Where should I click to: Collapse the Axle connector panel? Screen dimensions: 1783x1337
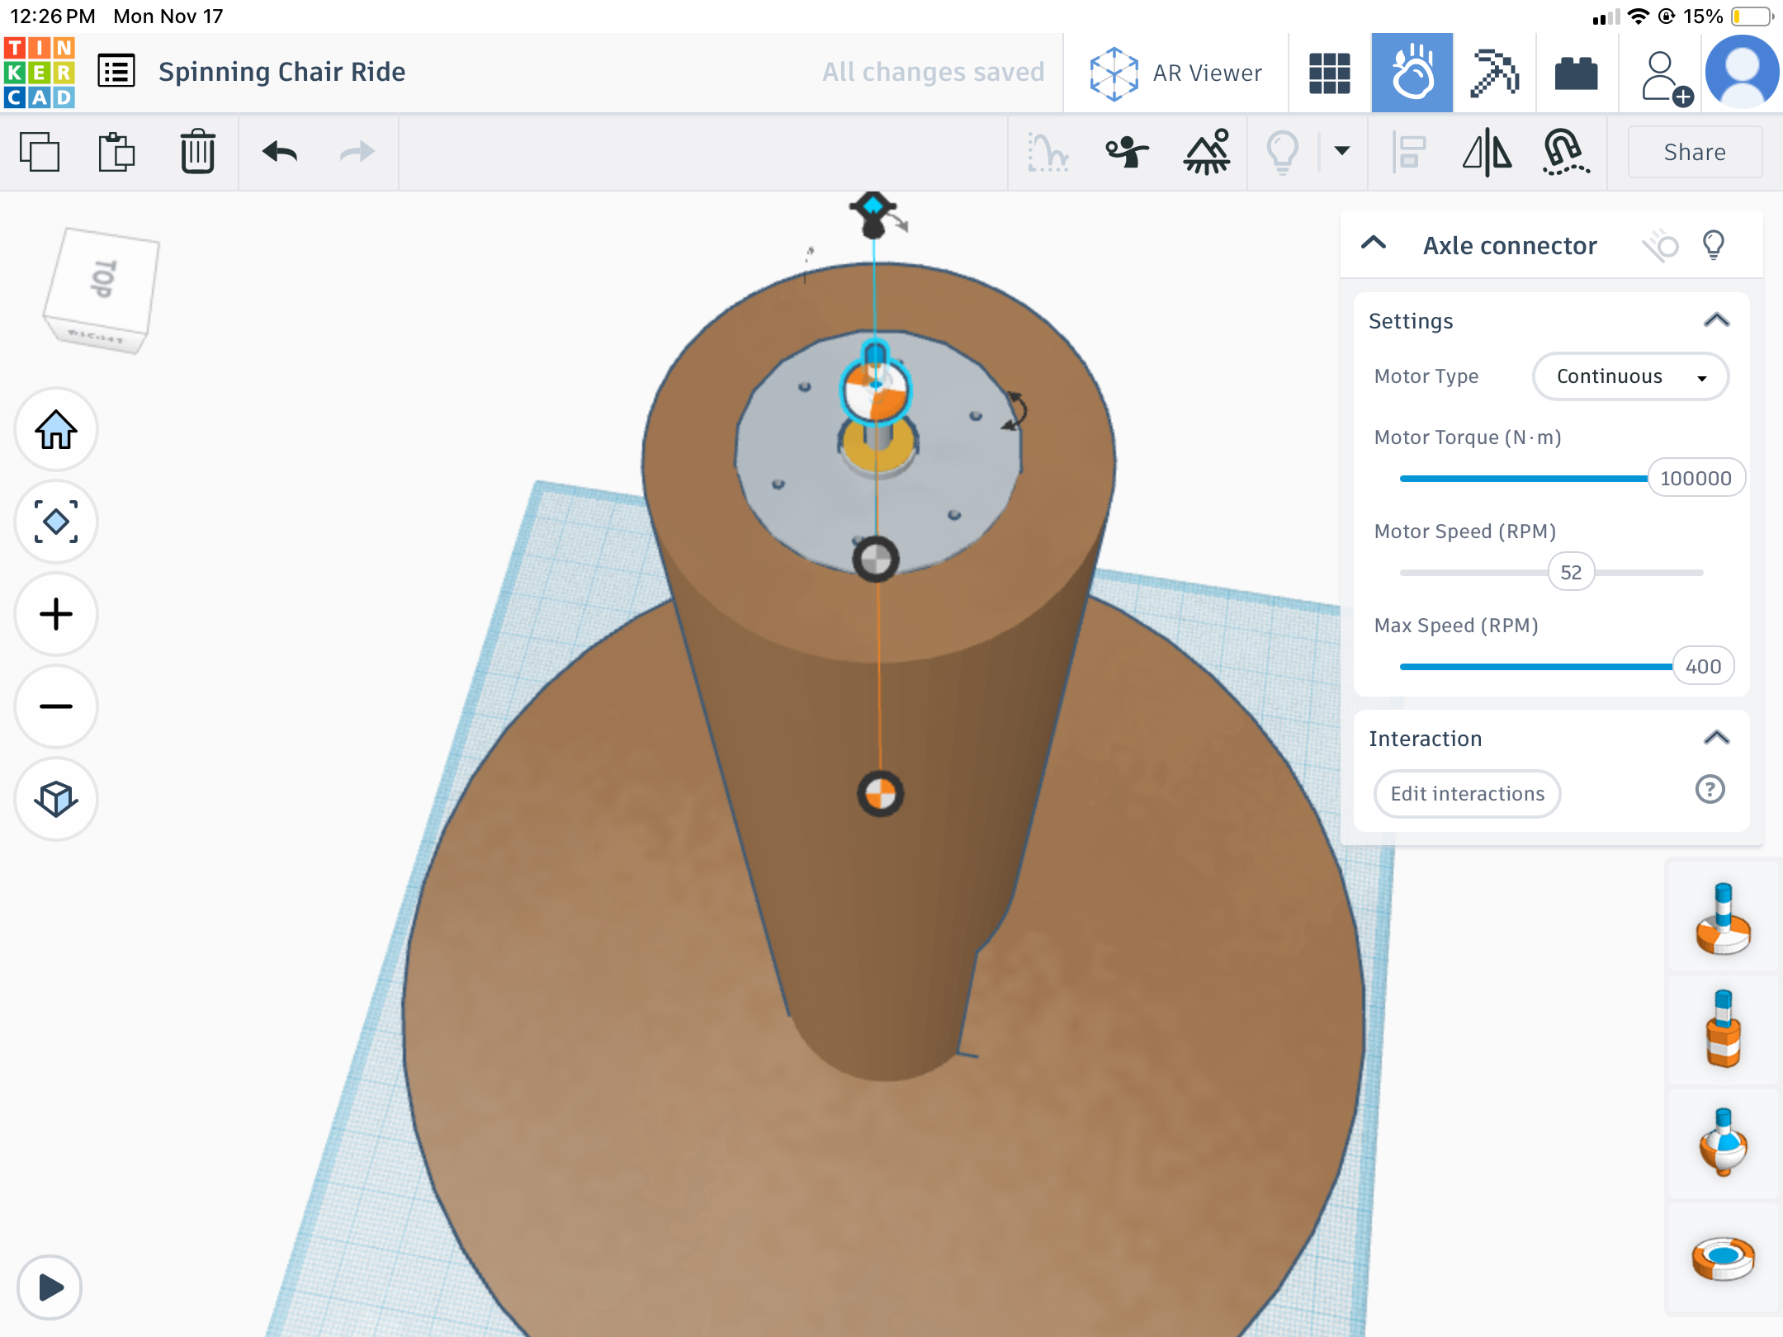1374,243
